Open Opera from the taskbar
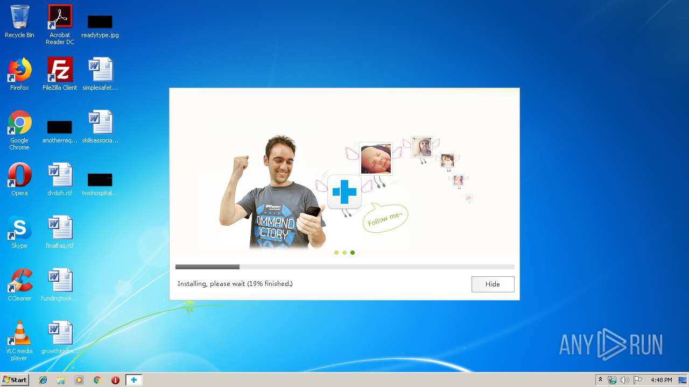Viewport: 689px width, 387px height. click(x=115, y=380)
